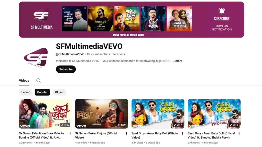Select the Oldest sort chip

pyautogui.click(x=59, y=92)
